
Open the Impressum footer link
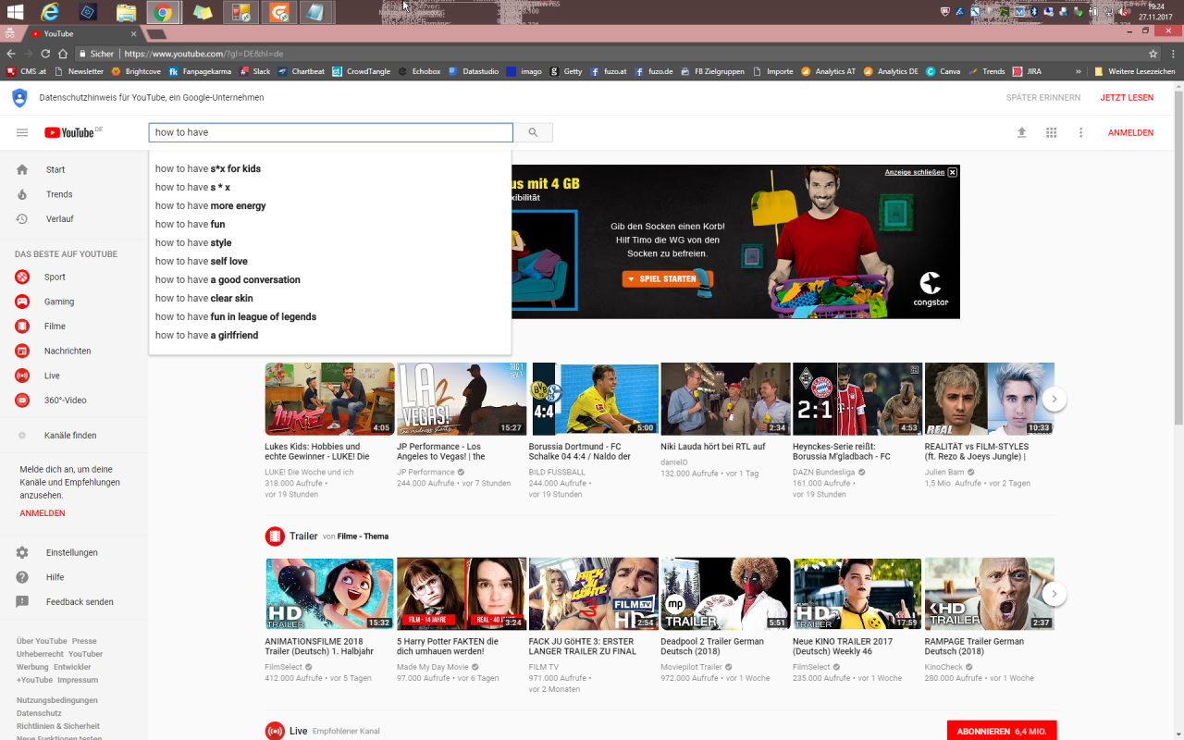[x=78, y=680]
